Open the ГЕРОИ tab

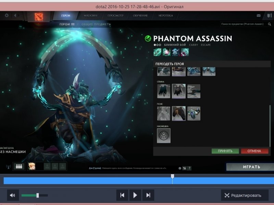pyautogui.click(x=66, y=15)
